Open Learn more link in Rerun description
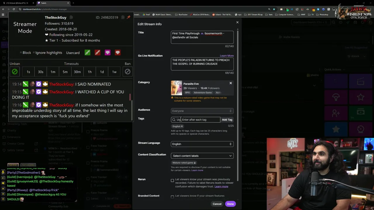This screenshot has width=374, height=210. click(x=221, y=186)
